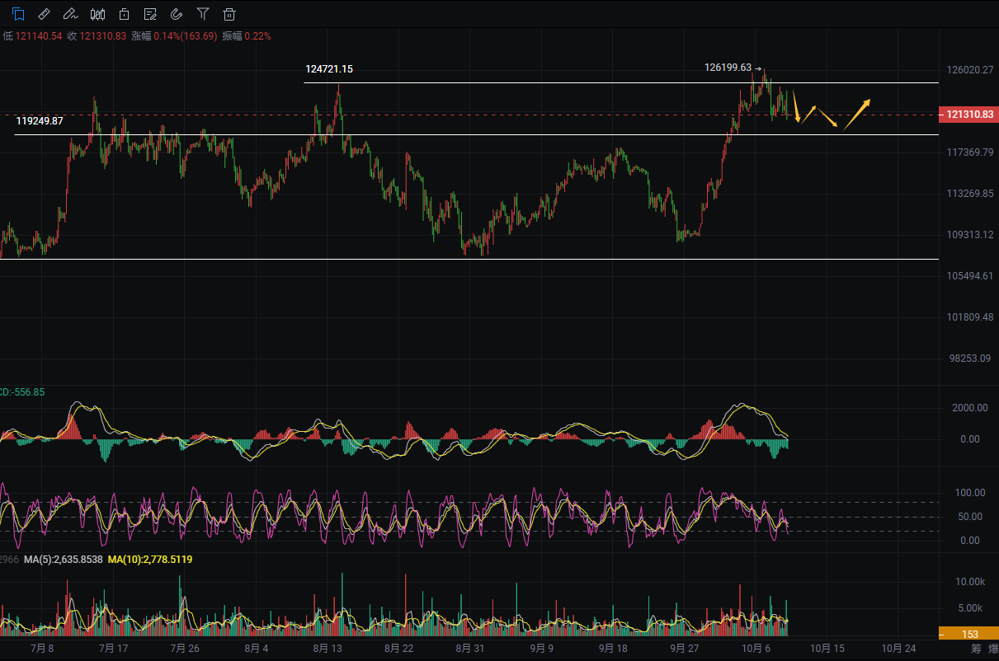This screenshot has height=661, width=999.
Task: Click the 126199.63 high price marker
Action: coord(728,68)
